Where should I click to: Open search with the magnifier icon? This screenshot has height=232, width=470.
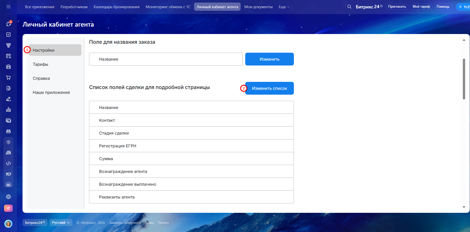pos(349,7)
